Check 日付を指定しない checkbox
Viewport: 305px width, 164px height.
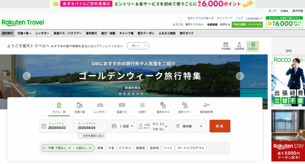tap(80, 136)
